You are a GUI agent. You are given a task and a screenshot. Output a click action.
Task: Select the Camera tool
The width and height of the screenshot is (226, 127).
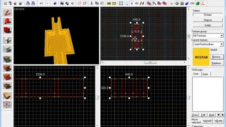(x=7, y=30)
